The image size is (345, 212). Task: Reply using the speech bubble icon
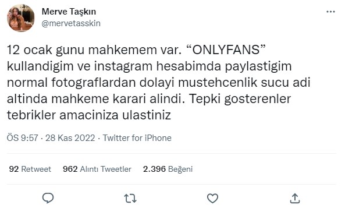click(48, 198)
